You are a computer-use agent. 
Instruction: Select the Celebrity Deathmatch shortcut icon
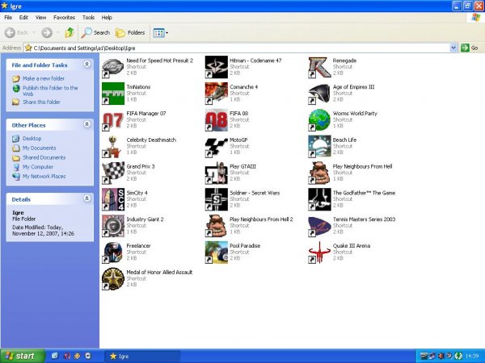pyautogui.click(x=113, y=147)
